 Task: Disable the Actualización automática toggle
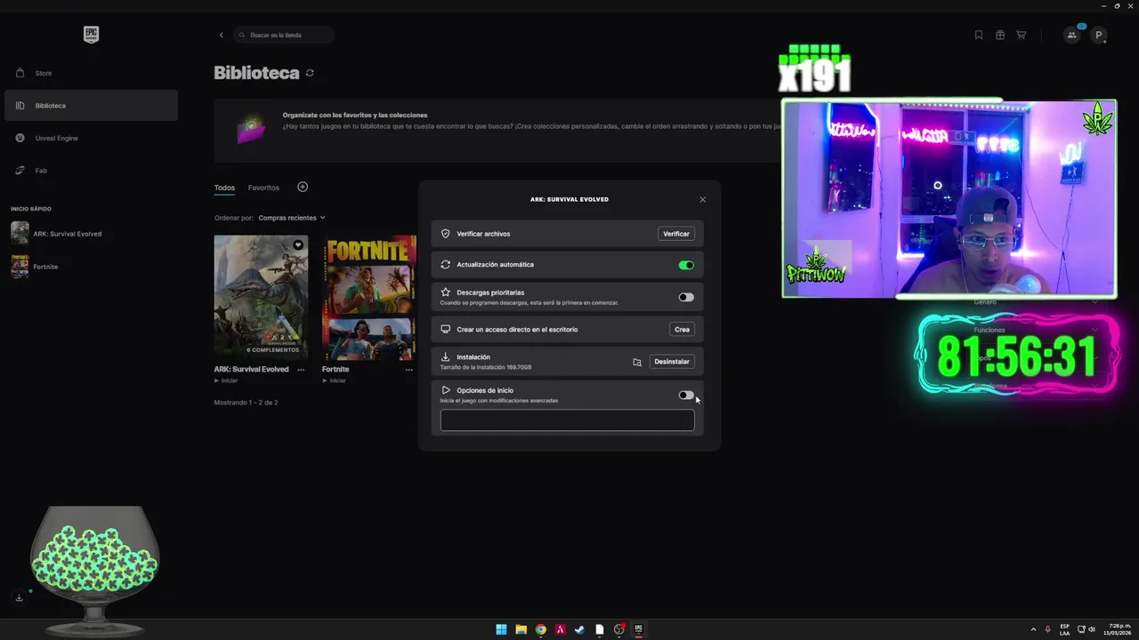point(686,265)
